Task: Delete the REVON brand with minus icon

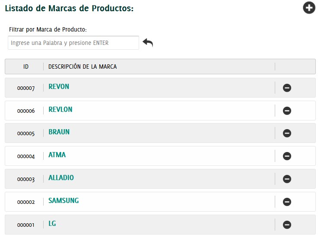Action: 287,88
